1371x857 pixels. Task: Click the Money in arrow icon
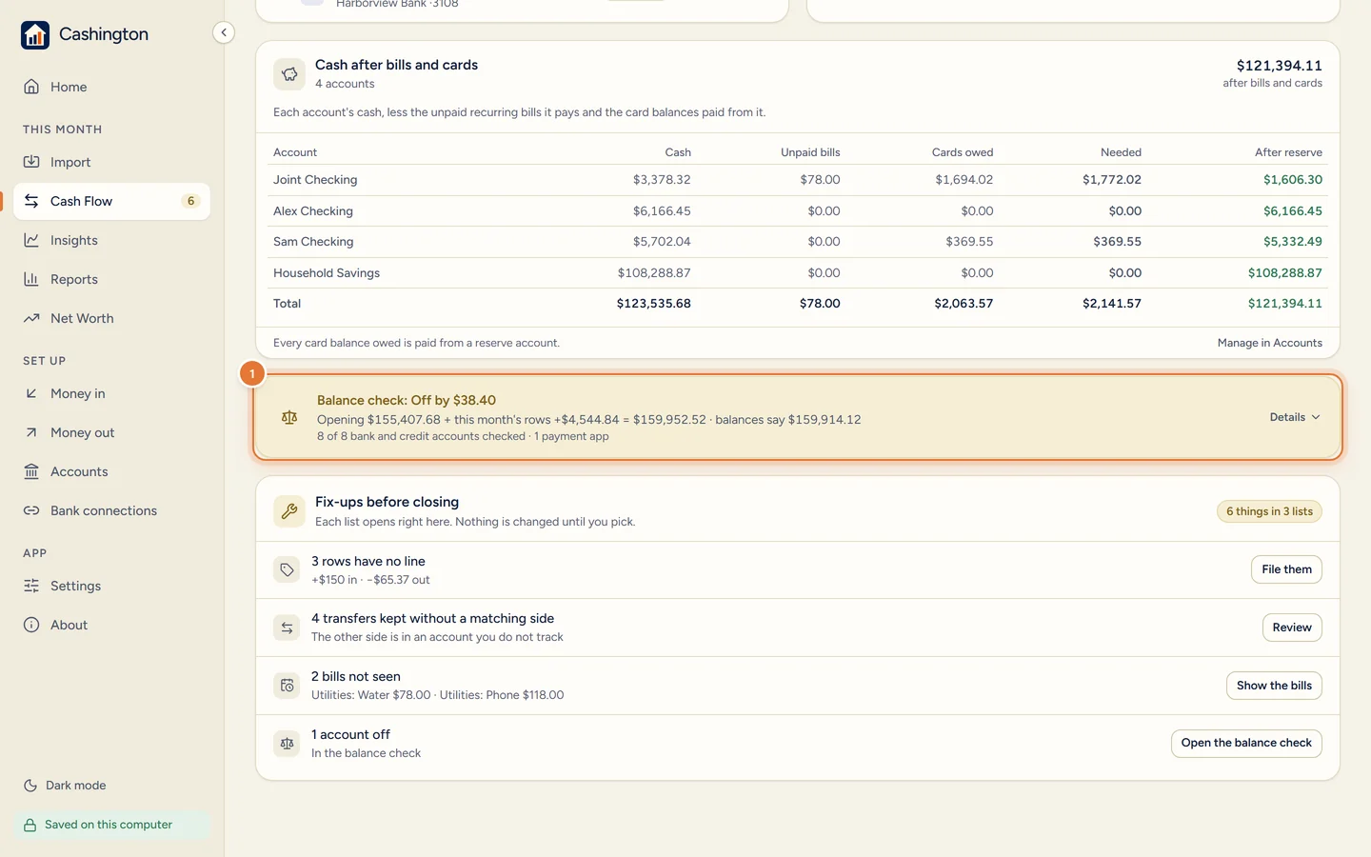pyautogui.click(x=31, y=393)
